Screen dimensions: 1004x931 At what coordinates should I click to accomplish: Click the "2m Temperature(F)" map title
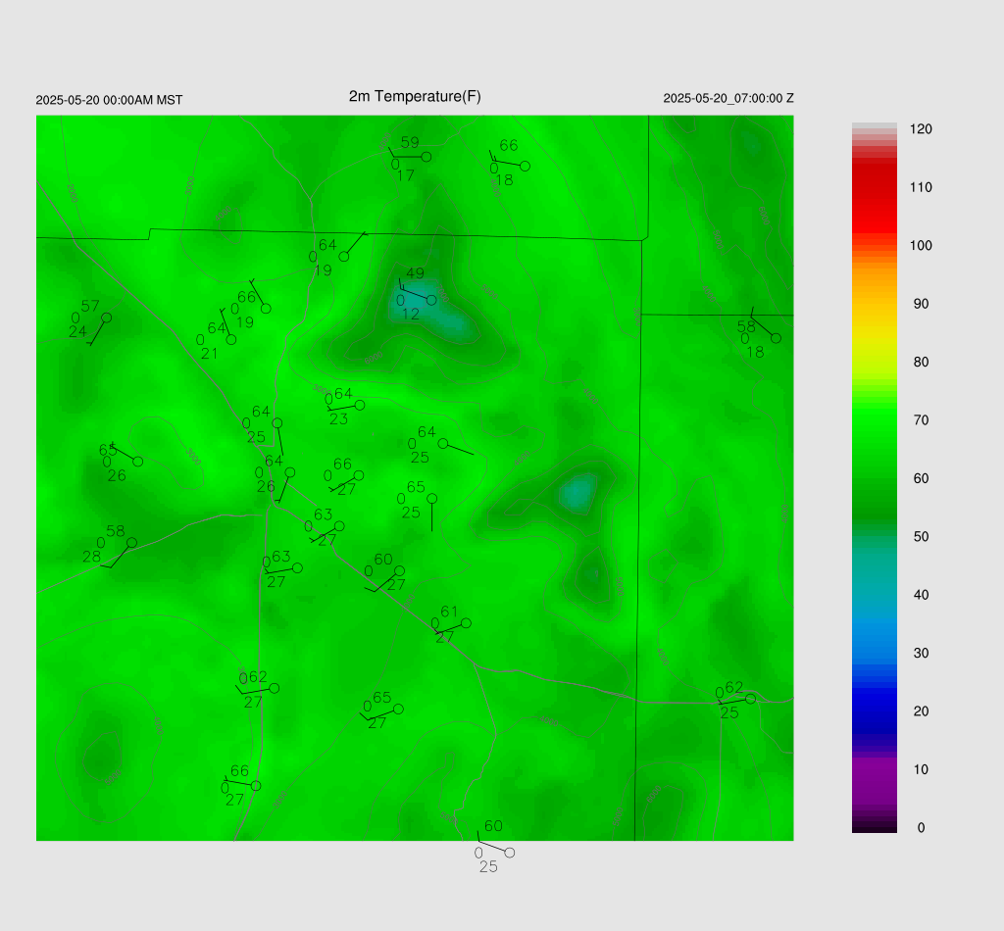click(415, 97)
